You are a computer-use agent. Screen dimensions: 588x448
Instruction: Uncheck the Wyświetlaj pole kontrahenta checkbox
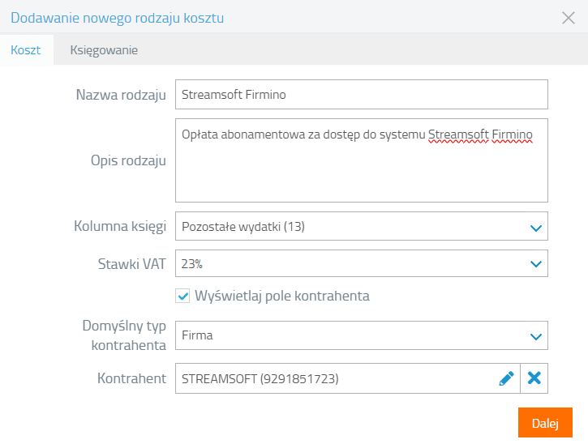182,296
